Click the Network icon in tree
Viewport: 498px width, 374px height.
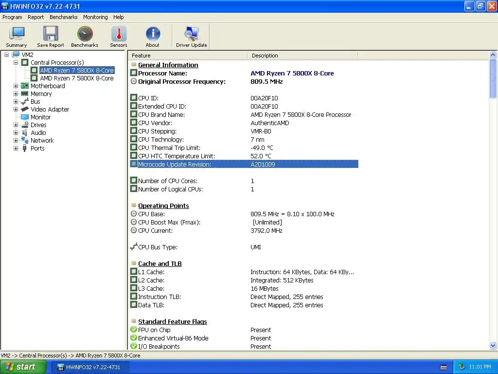[25, 140]
